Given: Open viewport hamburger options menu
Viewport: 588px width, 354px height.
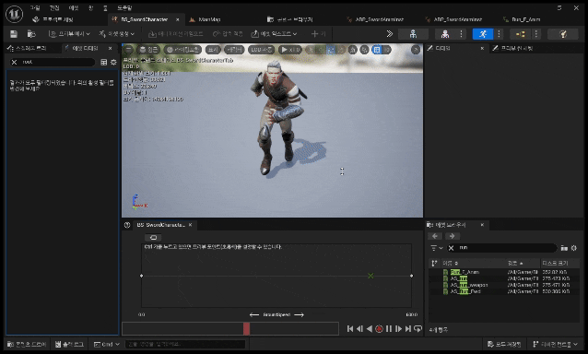Looking at the screenshot, I should click(128, 50).
